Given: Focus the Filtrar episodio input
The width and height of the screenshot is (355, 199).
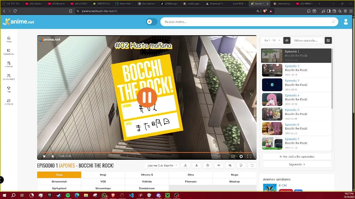Looking at the screenshot, I should (308, 40).
